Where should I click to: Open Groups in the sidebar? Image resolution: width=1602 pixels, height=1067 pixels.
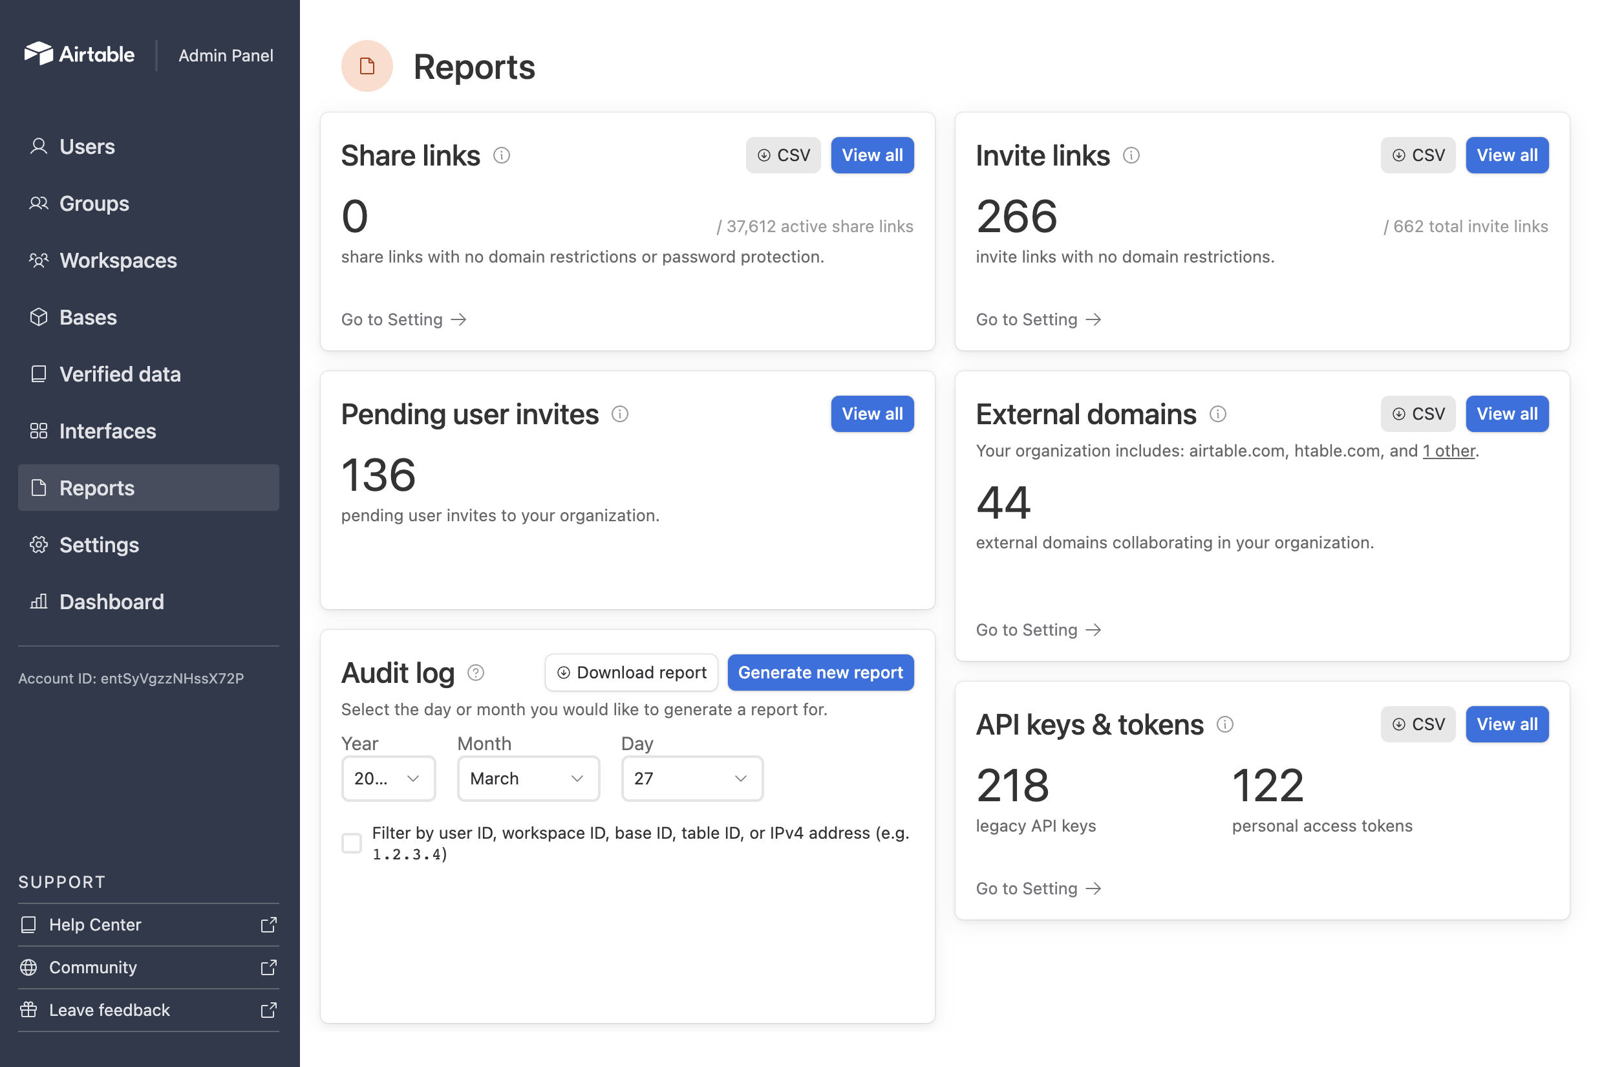pyautogui.click(x=148, y=203)
